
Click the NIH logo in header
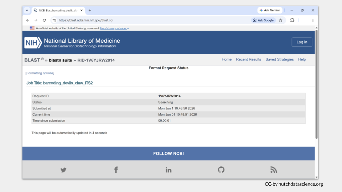tap(33, 42)
